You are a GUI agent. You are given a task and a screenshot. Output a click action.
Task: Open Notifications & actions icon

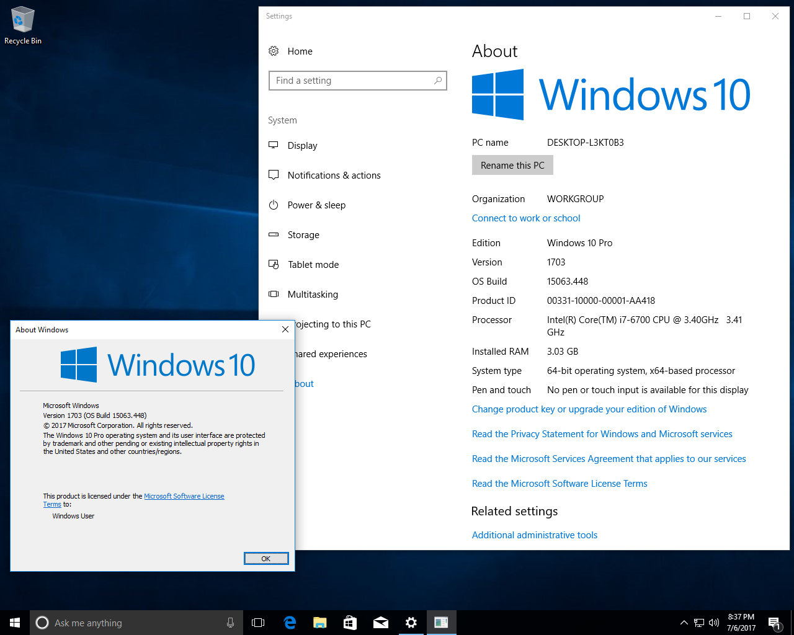[x=274, y=175]
